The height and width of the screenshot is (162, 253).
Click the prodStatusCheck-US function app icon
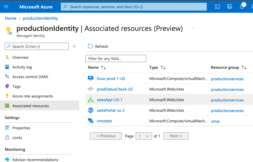point(91,89)
